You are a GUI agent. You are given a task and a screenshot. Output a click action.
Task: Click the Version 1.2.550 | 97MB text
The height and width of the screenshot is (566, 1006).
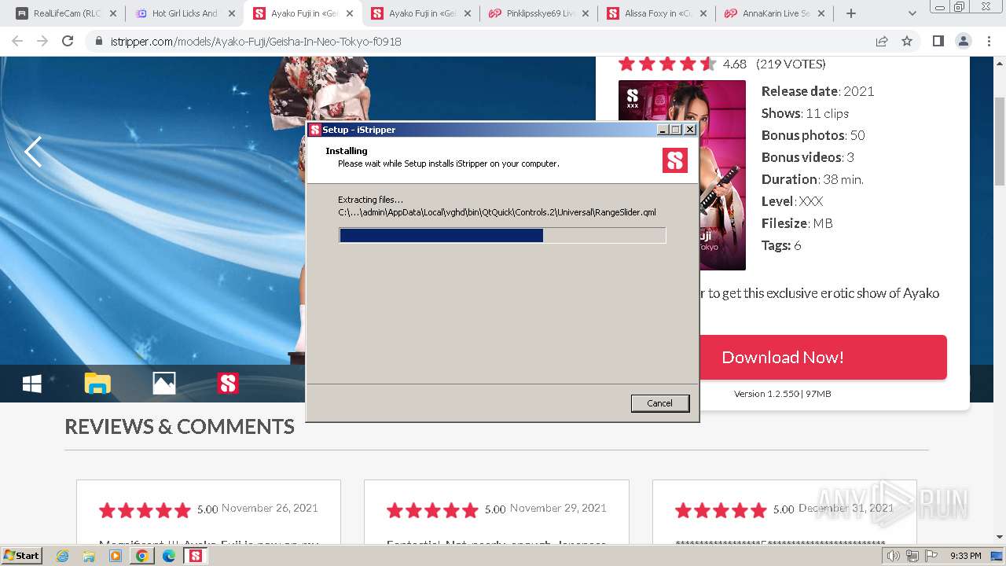782,394
